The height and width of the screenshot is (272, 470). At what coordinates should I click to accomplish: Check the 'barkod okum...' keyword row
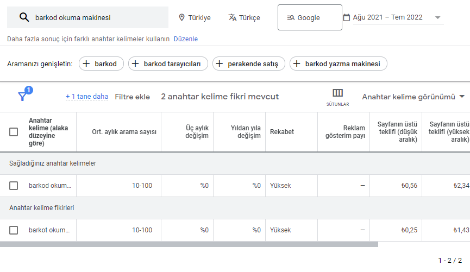pos(14,186)
